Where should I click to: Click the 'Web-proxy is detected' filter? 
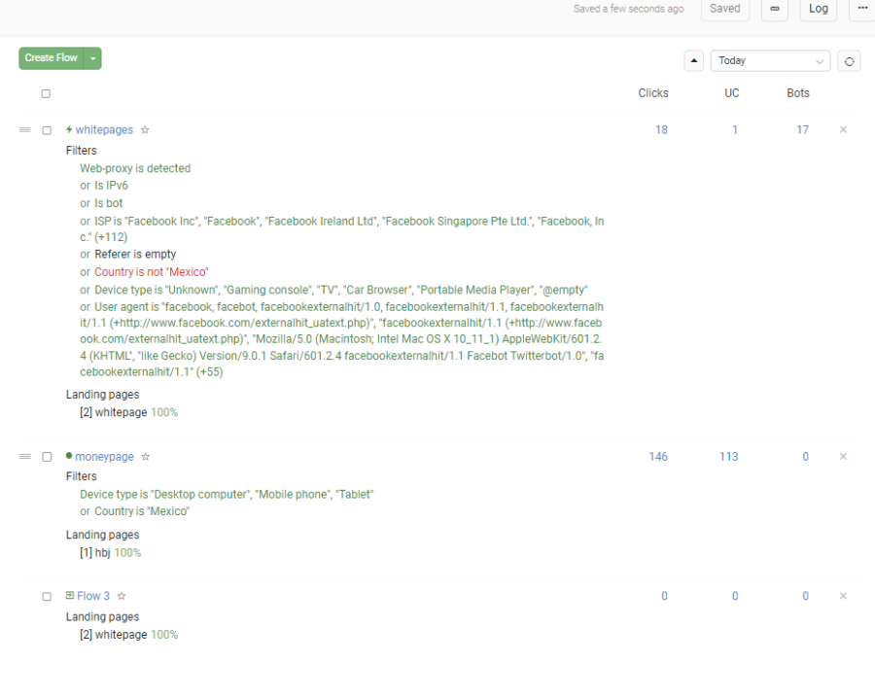coord(135,168)
